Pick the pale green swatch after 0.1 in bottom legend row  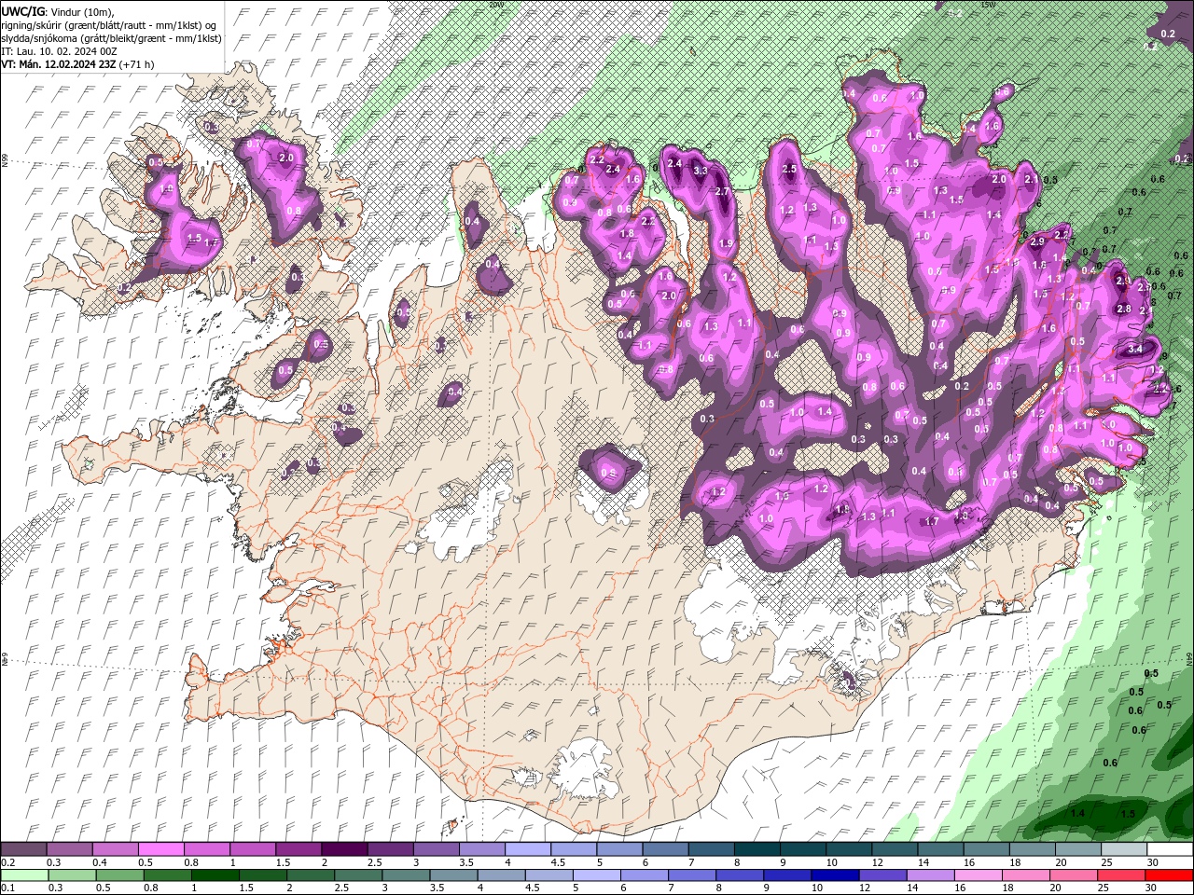click(24, 875)
